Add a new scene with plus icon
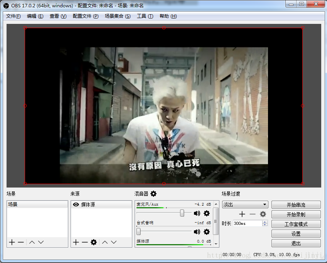 click(12, 242)
